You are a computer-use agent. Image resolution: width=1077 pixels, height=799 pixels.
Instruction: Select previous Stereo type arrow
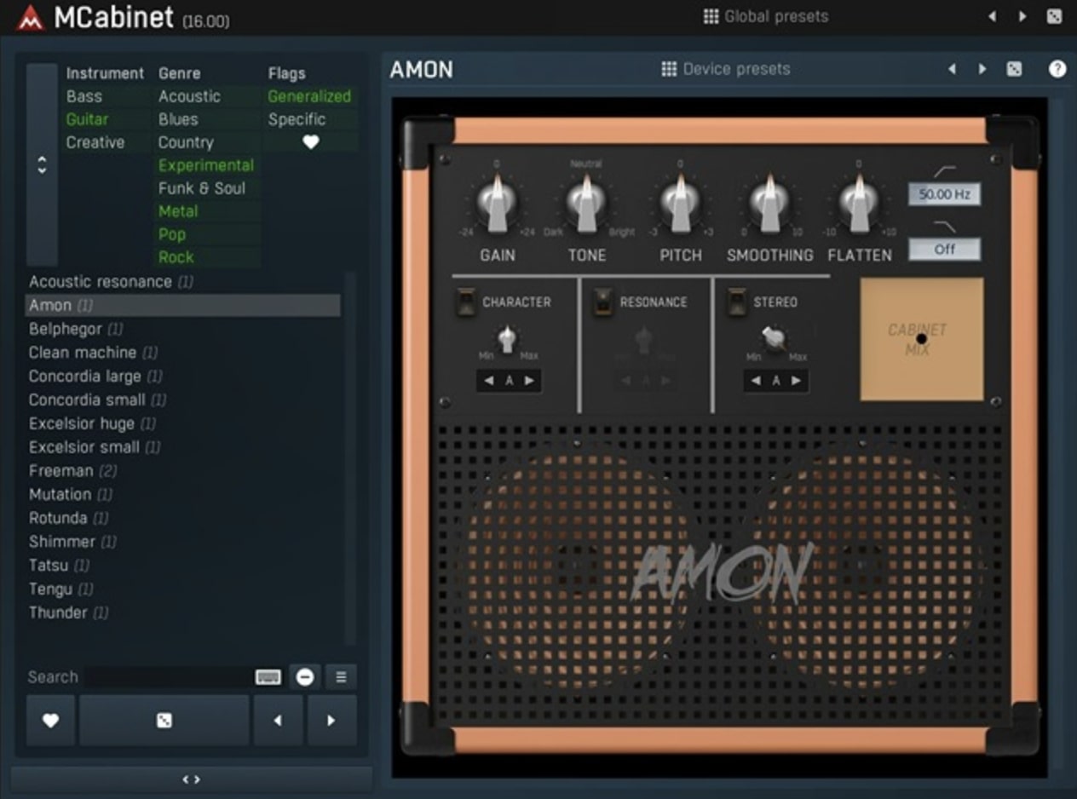tap(756, 381)
